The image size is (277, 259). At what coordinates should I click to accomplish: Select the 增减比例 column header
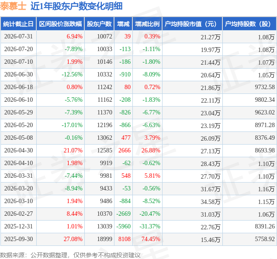pyautogui.click(x=147, y=24)
